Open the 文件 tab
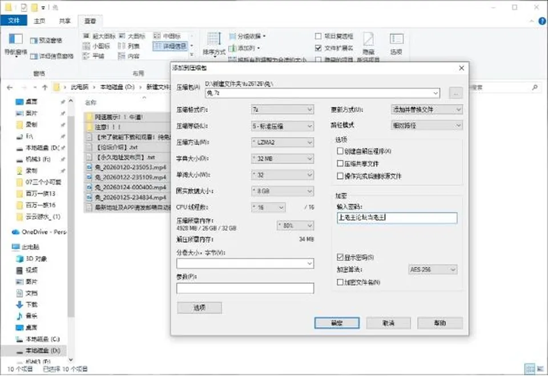 click(14, 21)
